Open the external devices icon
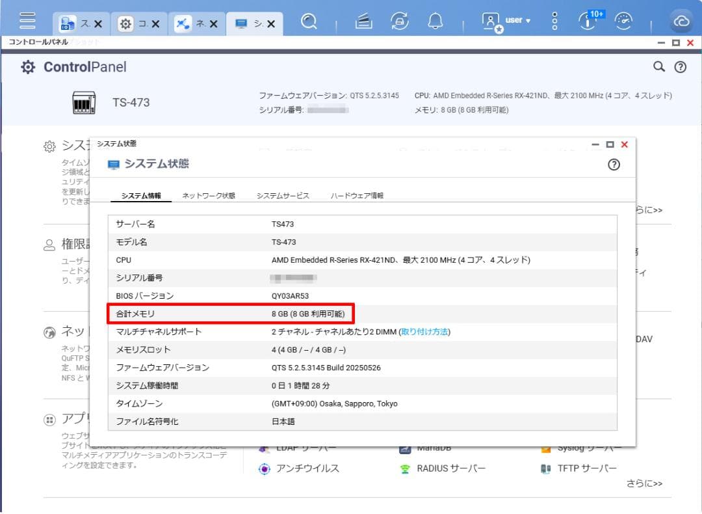This screenshot has height=514, width=702. pyautogui.click(x=400, y=22)
